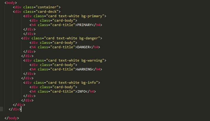Image resolution: width=210 pixels, height=121 pixels.
Task: Click the INFO heading text
Action: point(81,91)
